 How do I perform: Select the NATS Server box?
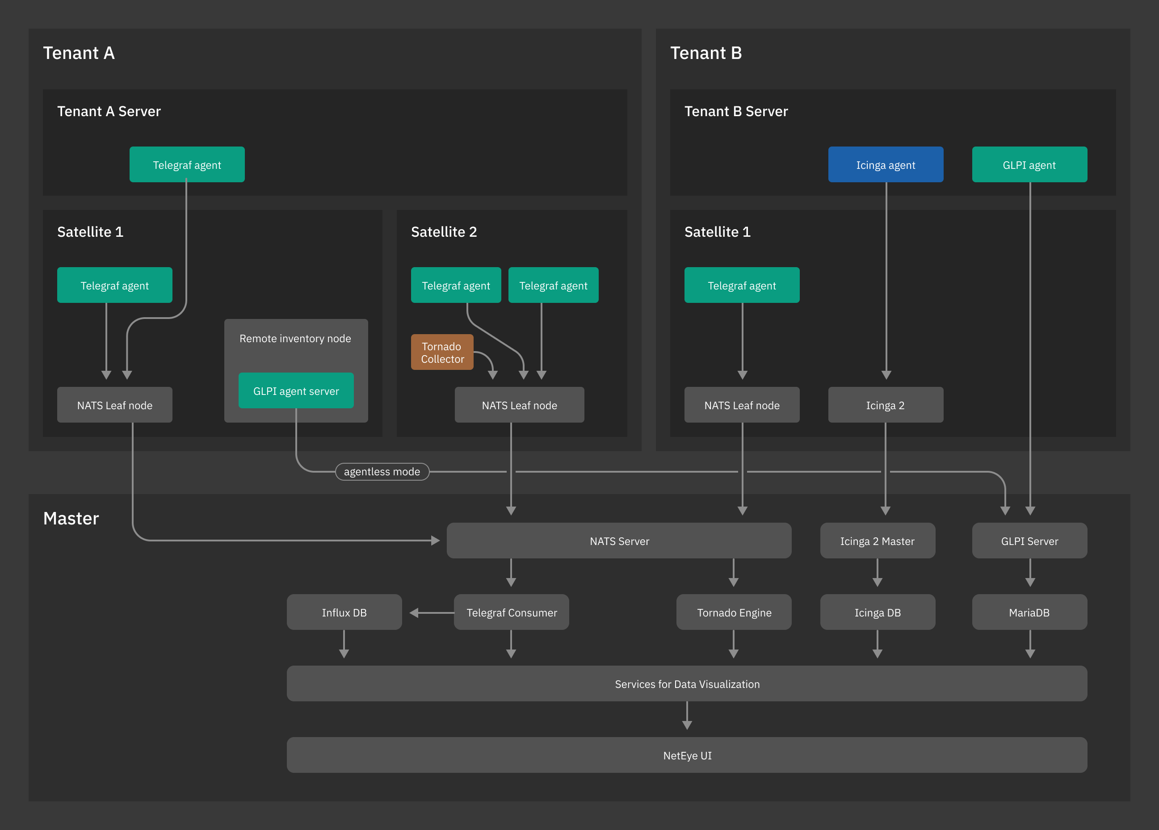(619, 541)
